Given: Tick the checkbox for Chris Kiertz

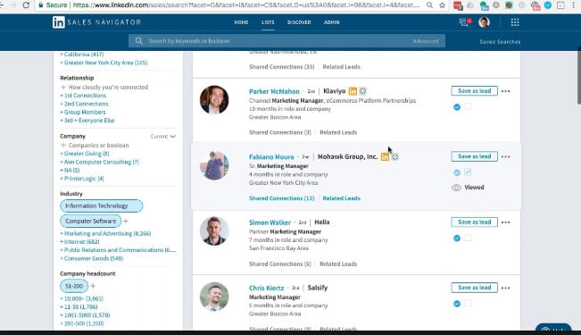Looking at the screenshot, I should coord(468,303).
